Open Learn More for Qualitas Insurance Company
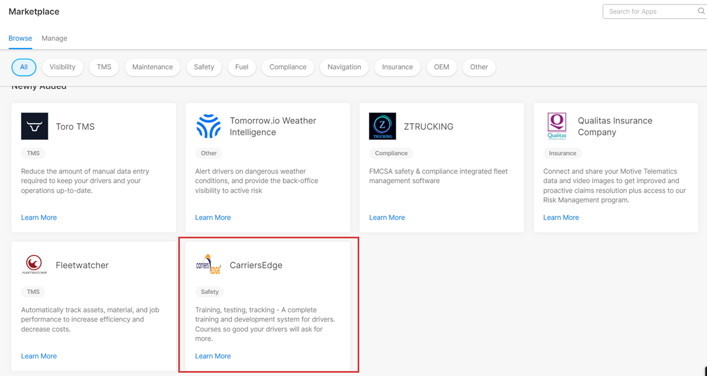The image size is (707, 376). 561,217
